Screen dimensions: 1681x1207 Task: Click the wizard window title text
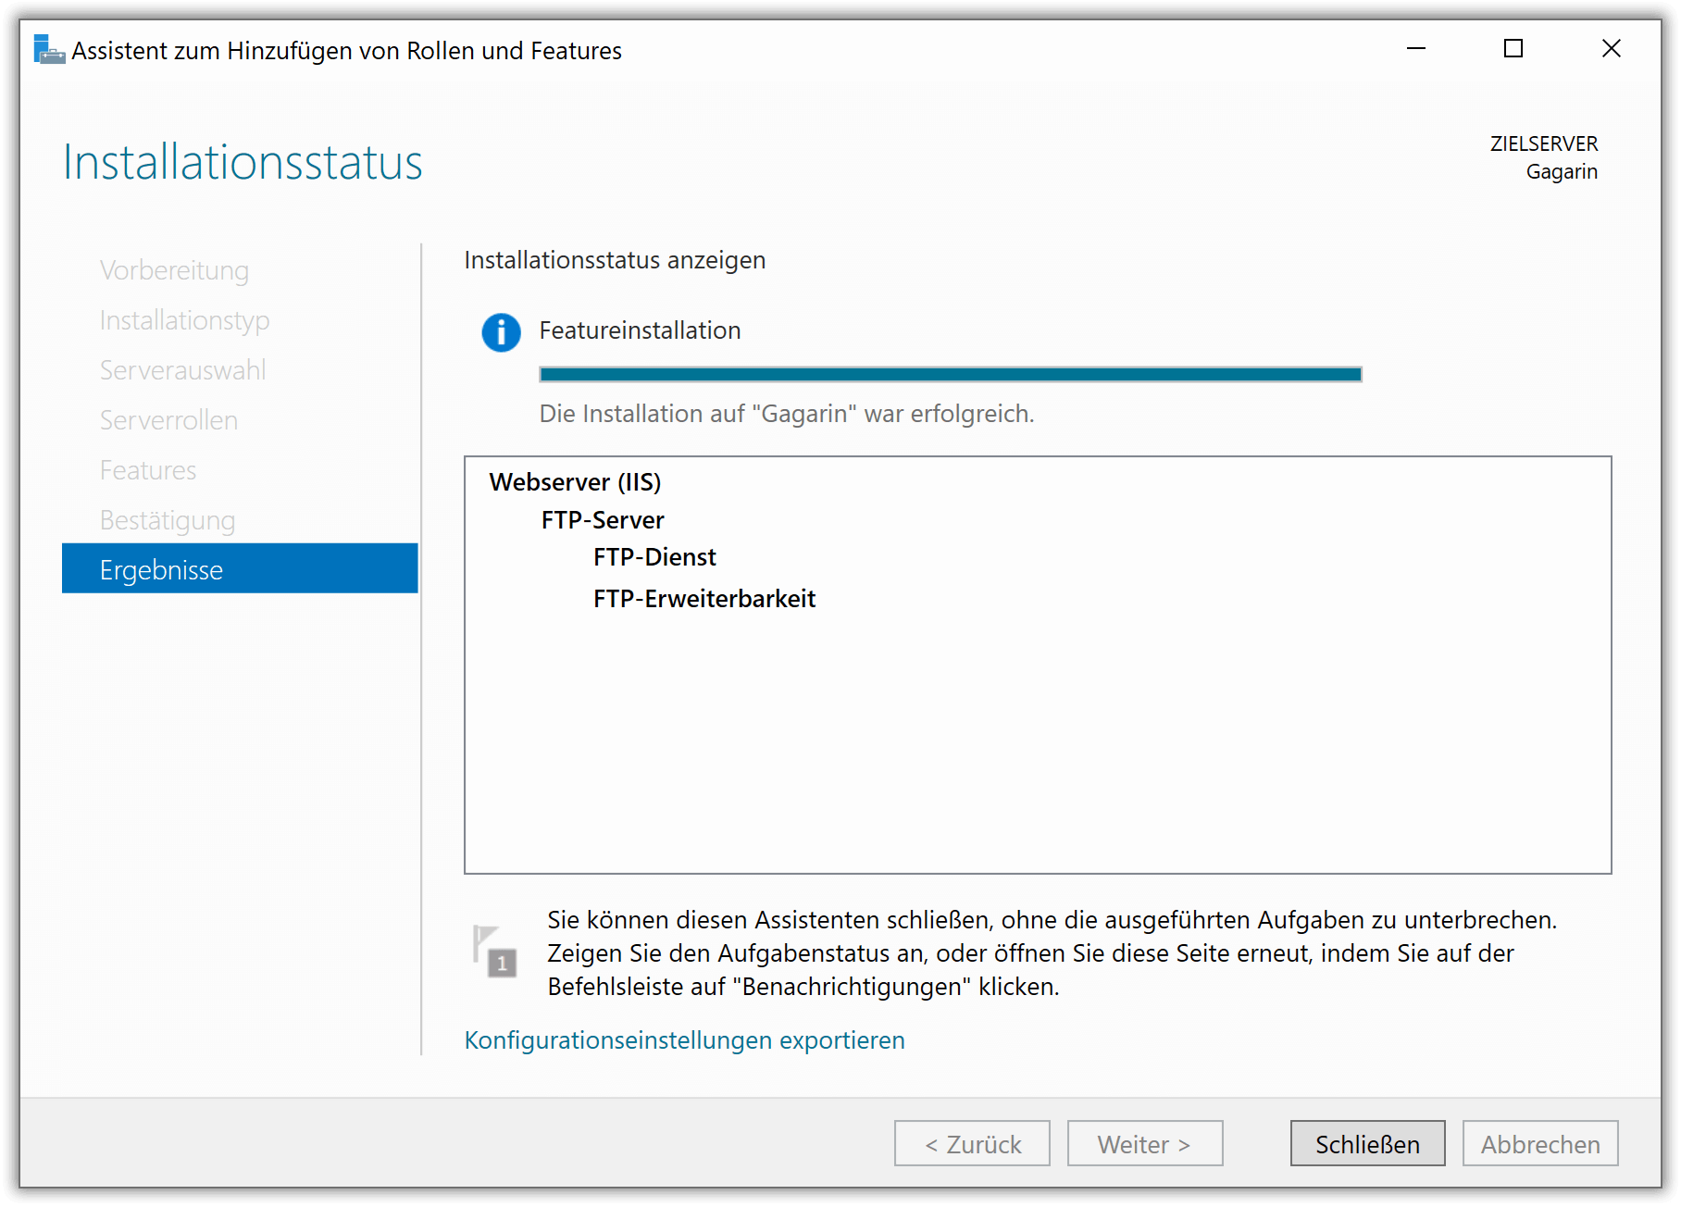point(346,51)
